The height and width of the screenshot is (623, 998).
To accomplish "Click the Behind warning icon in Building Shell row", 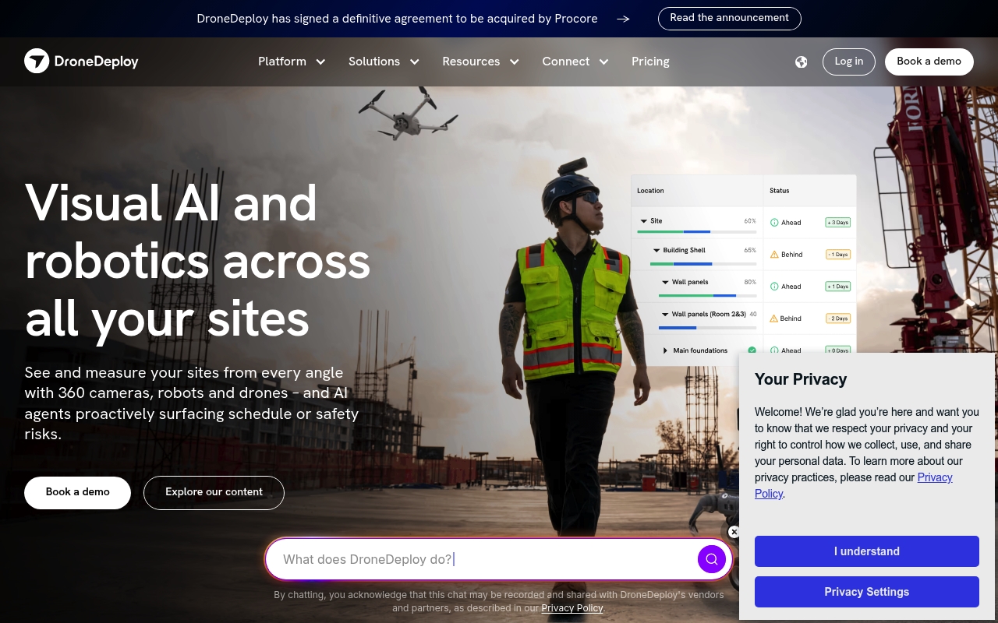I will click(774, 254).
